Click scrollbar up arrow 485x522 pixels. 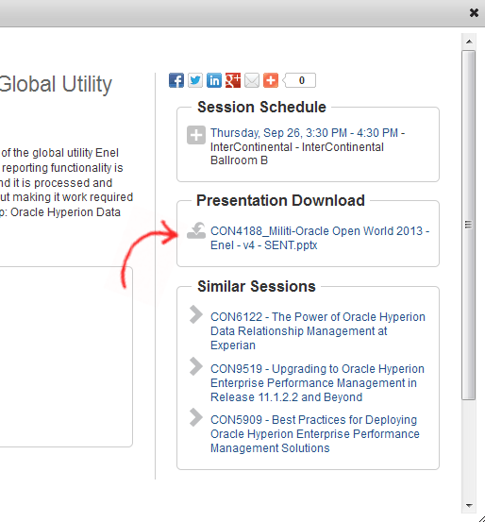pyautogui.click(x=469, y=42)
